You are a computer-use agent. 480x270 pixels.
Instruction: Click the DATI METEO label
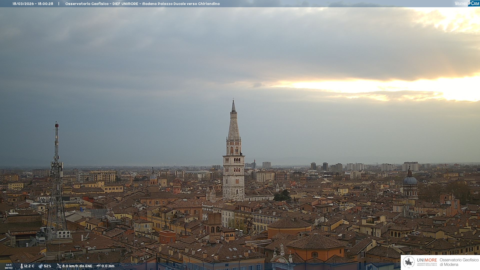9,266
